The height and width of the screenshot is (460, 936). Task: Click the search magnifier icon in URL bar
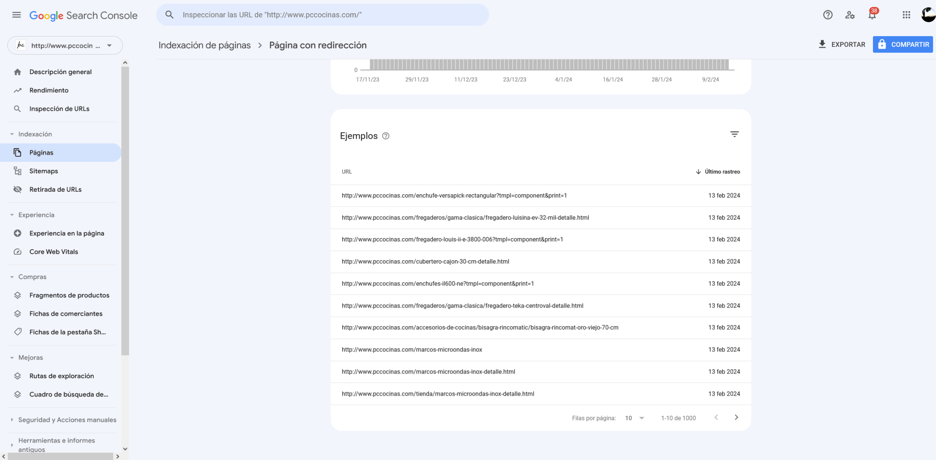[169, 14]
